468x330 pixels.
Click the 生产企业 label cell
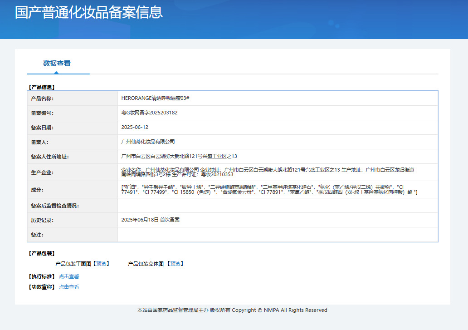(72, 172)
